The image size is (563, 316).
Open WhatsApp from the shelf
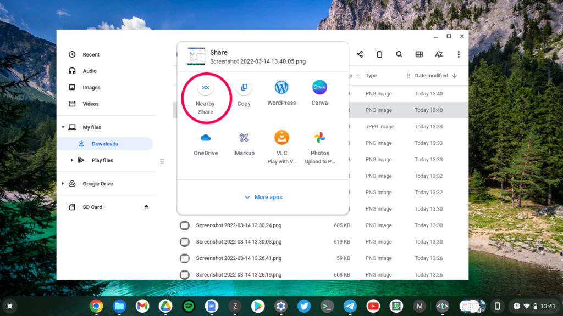[x=396, y=306]
